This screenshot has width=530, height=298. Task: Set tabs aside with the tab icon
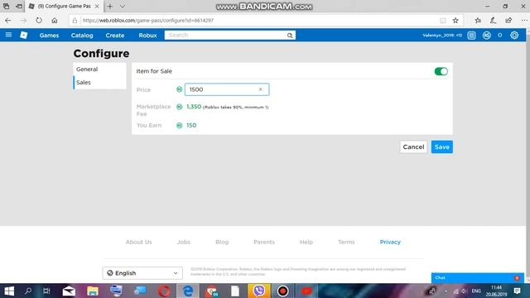[x=19, y=6]
